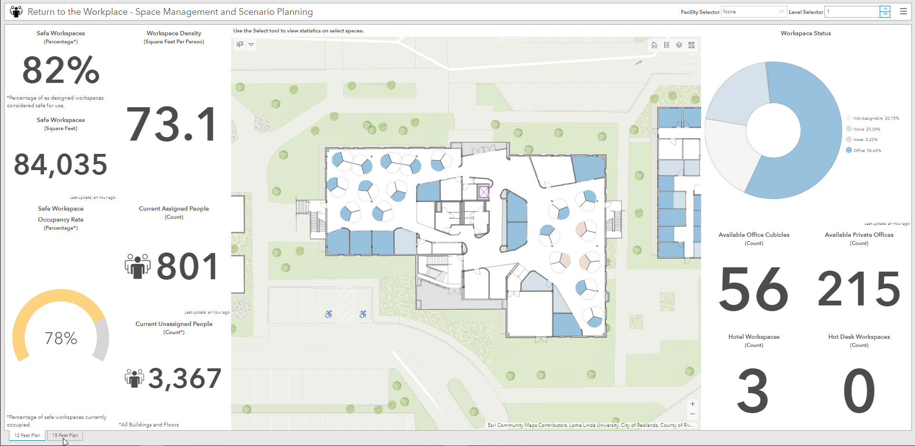Select the map Select tool

[240, 44]
